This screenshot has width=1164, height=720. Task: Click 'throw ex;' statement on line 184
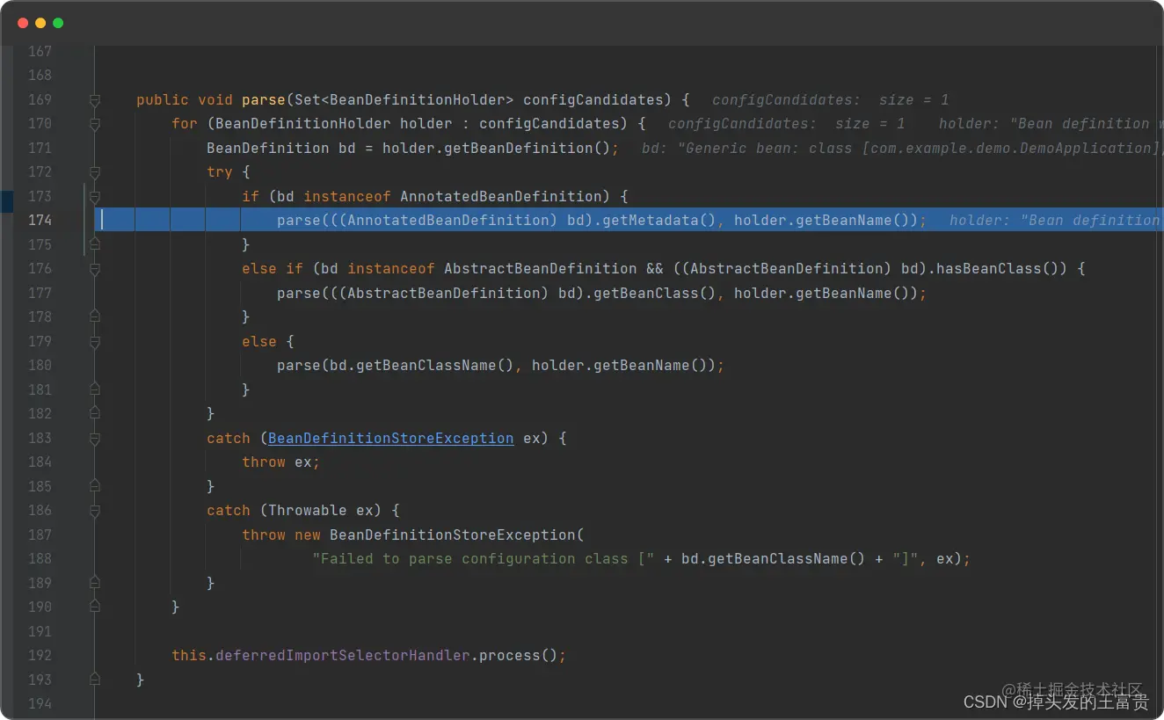[281, 462]
